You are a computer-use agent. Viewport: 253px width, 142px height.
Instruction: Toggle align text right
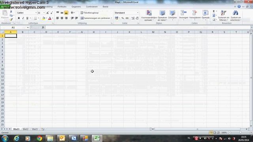pos(66,18)
